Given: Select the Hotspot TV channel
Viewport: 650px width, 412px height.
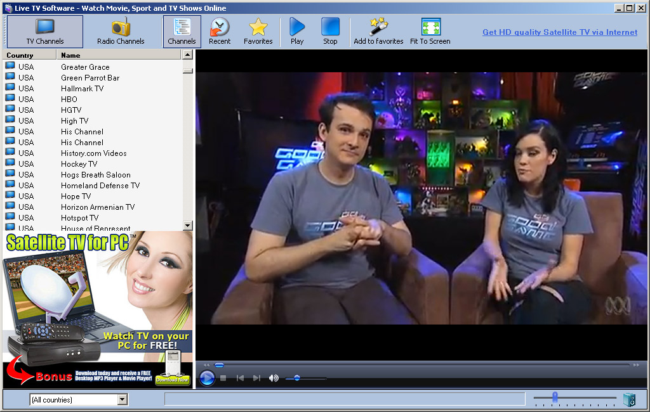Looking at the screenshot, I should coord(79,218).
